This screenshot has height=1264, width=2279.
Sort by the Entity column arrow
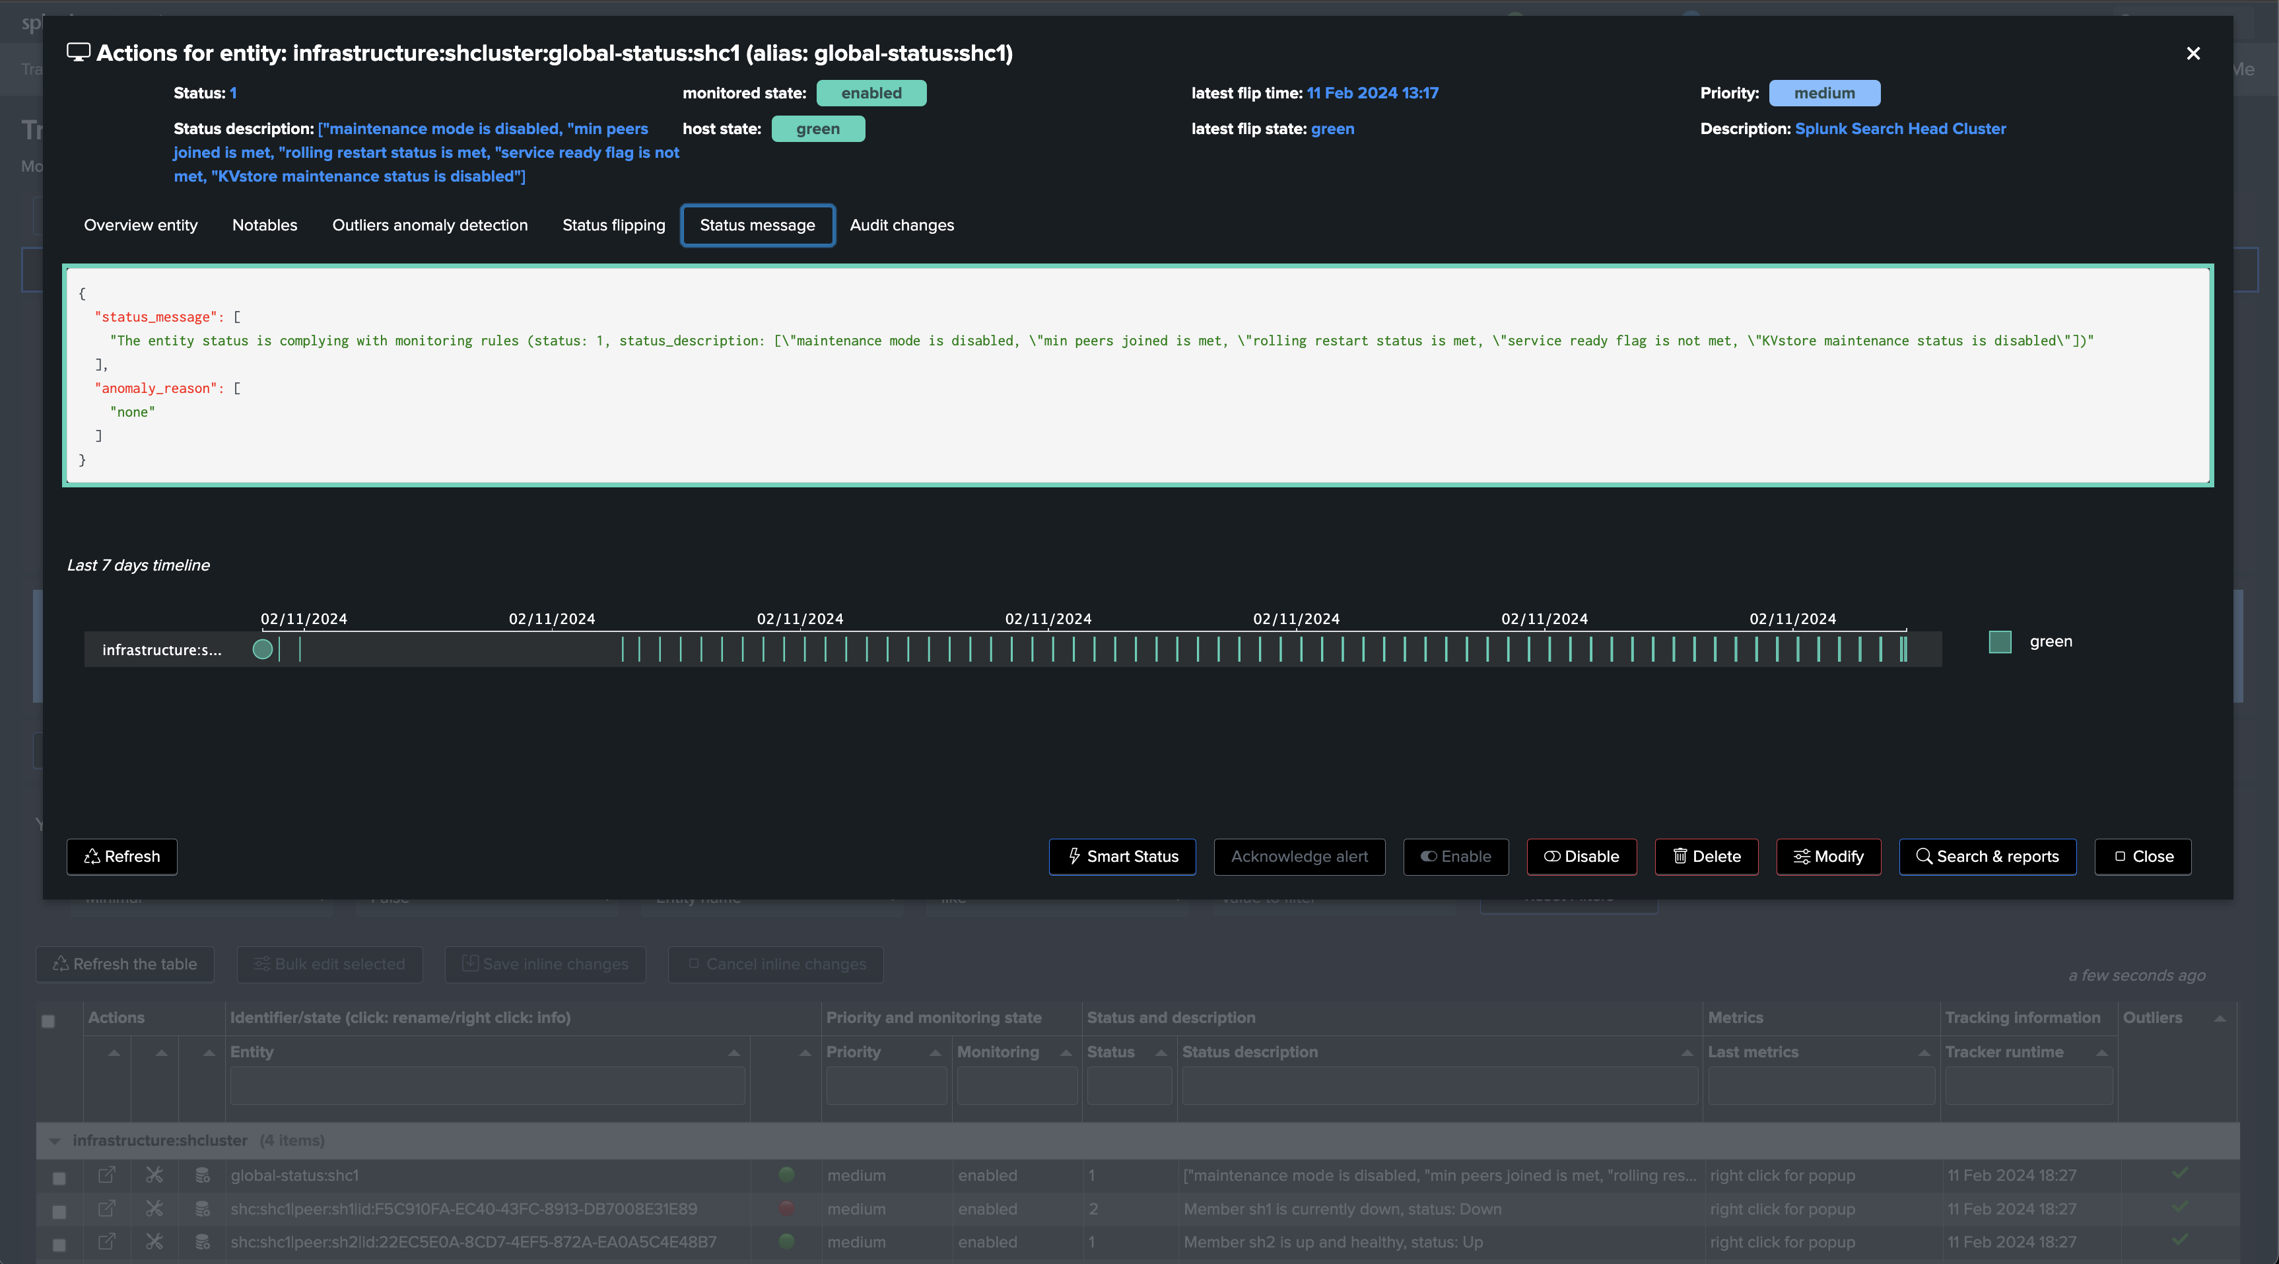click(733, 1053)
